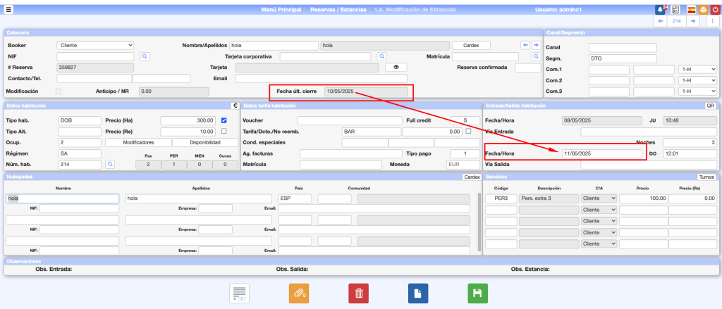The image size is (722, 309).
Task: Click the departure Fecha/Hora date field
Action: click(x=601, y=153)
